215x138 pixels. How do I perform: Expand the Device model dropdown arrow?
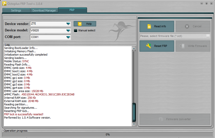tap(68, 30)
